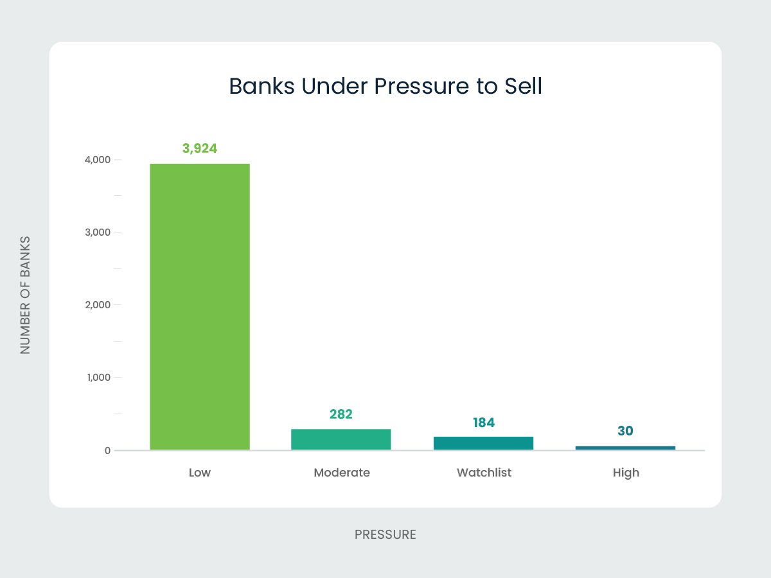Click the chart title Banks Under Pressure to Sell
The width and height of the screenshot is (771, 578).
(x=385, y=87)
